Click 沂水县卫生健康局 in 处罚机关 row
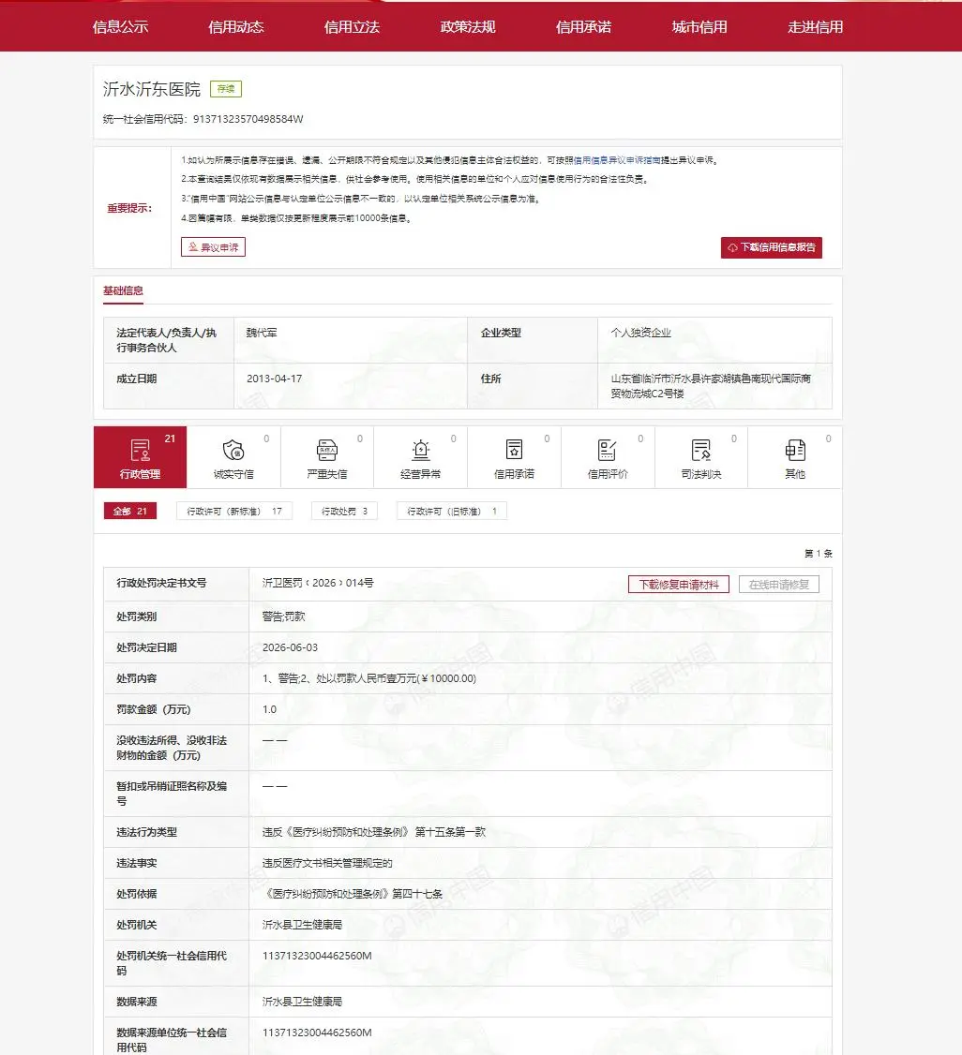 click(x=302, y=925)
